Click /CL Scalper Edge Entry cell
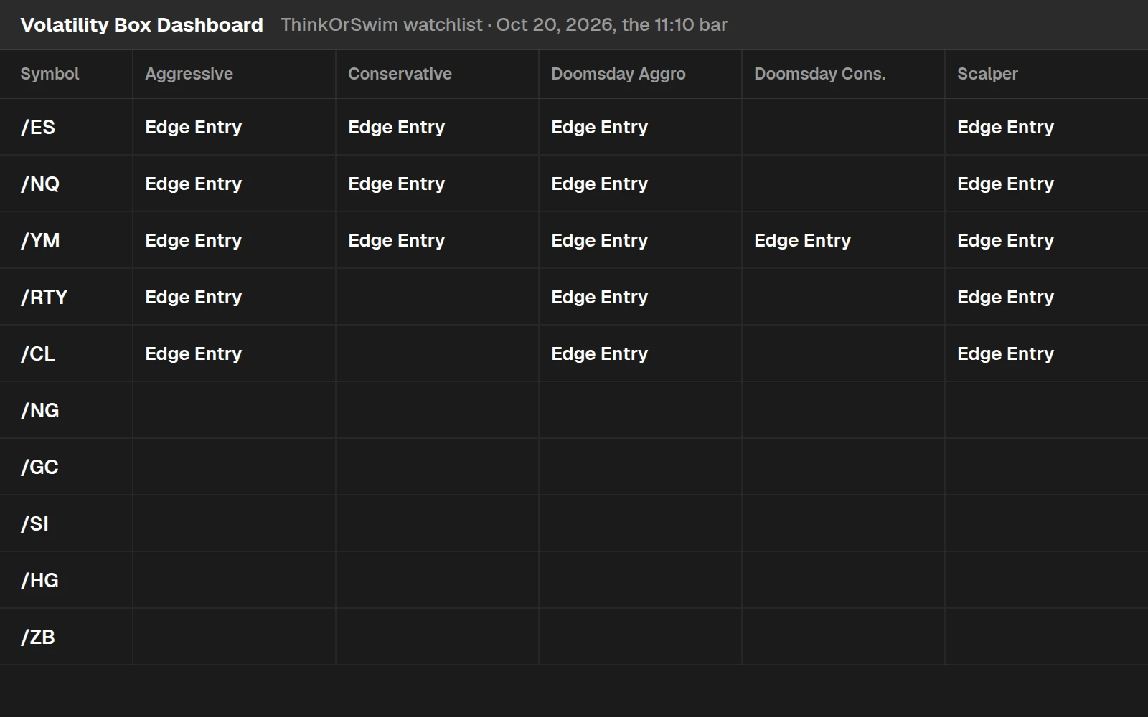This screenshot has width=1148, height=717. [x=1046, y=353]
